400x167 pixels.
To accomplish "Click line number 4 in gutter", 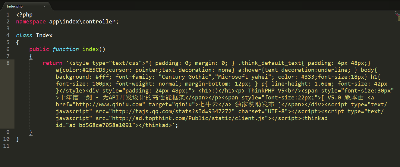I will (8, 35).
